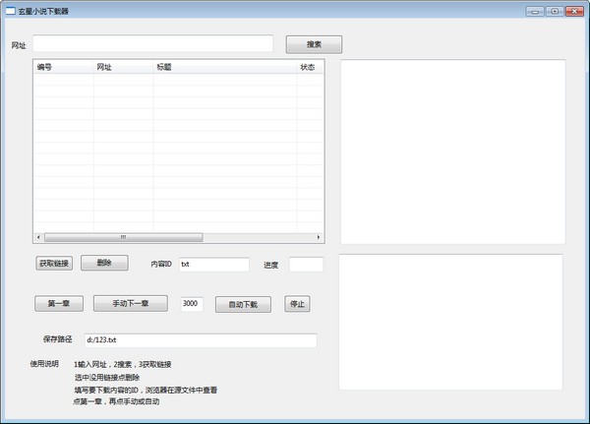Click the 内容ID field containing txt
Viewport: 590px width, 424px height.
213,264
